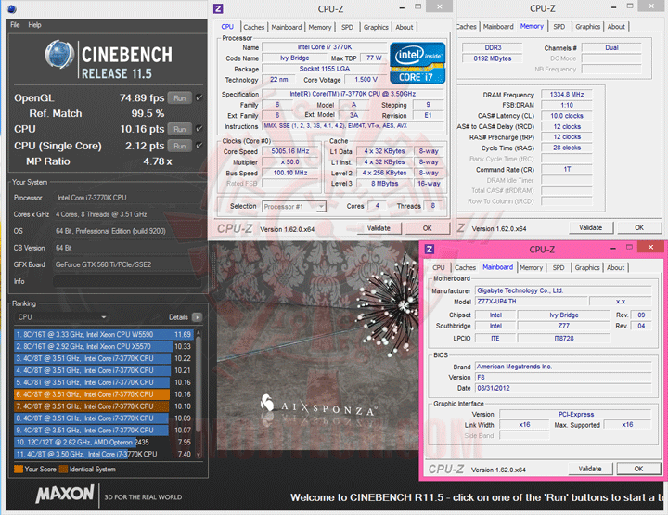Click OK in CPU-Z CPU window

pyautogui.click(x=427, y=228)
